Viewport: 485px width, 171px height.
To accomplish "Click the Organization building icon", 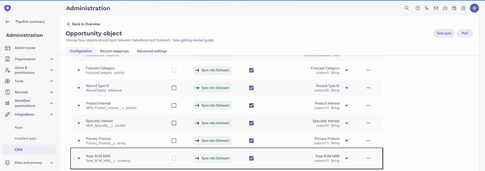I will (8, 59).
